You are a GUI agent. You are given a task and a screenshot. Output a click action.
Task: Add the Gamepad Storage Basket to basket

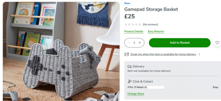tap(180, 43)
